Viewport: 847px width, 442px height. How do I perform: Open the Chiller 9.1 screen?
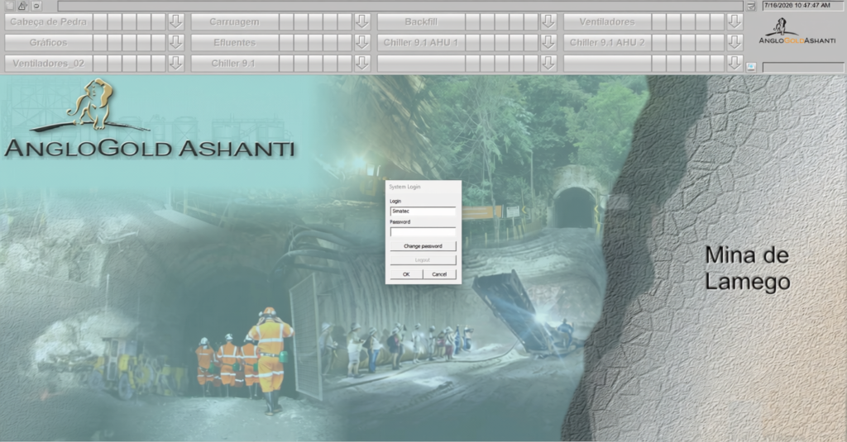point(234,63)
